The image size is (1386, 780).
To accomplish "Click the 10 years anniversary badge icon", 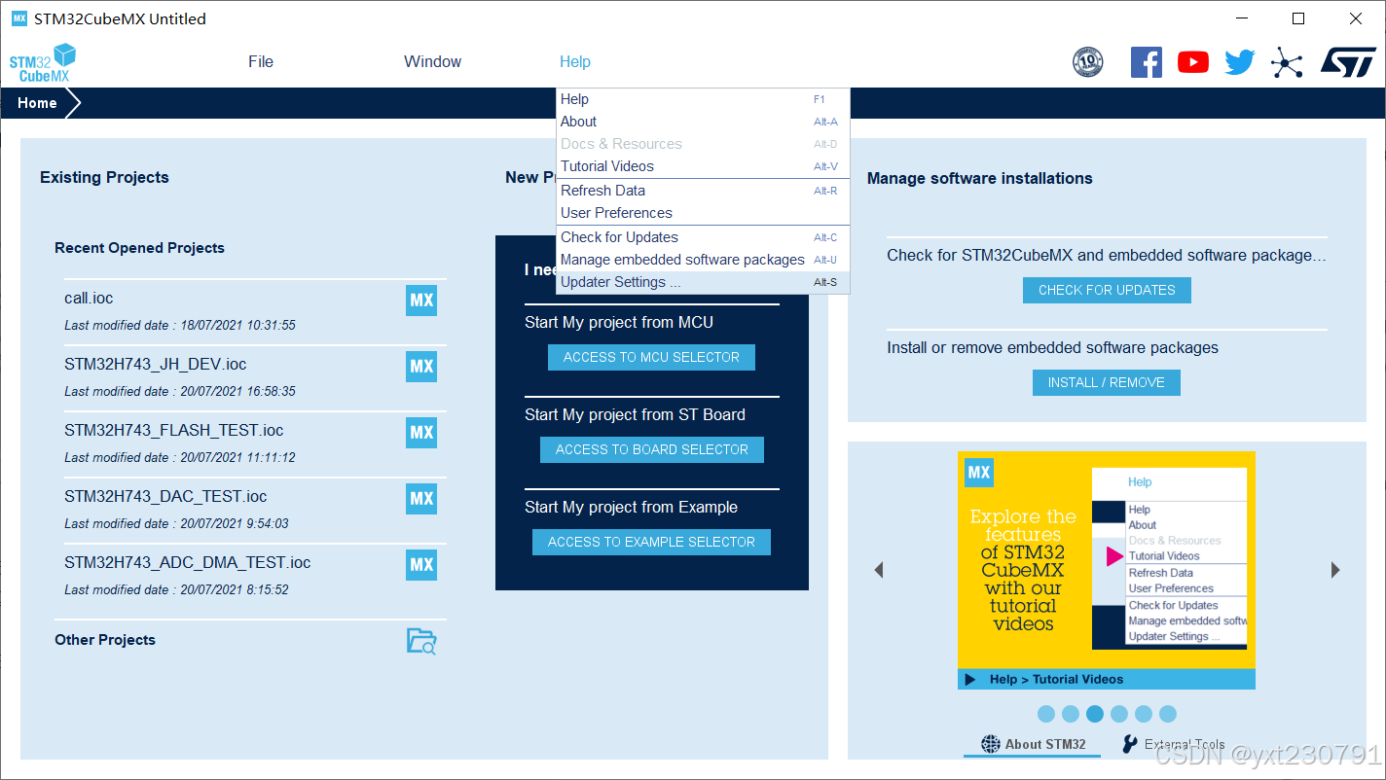I will [1088, 62].
